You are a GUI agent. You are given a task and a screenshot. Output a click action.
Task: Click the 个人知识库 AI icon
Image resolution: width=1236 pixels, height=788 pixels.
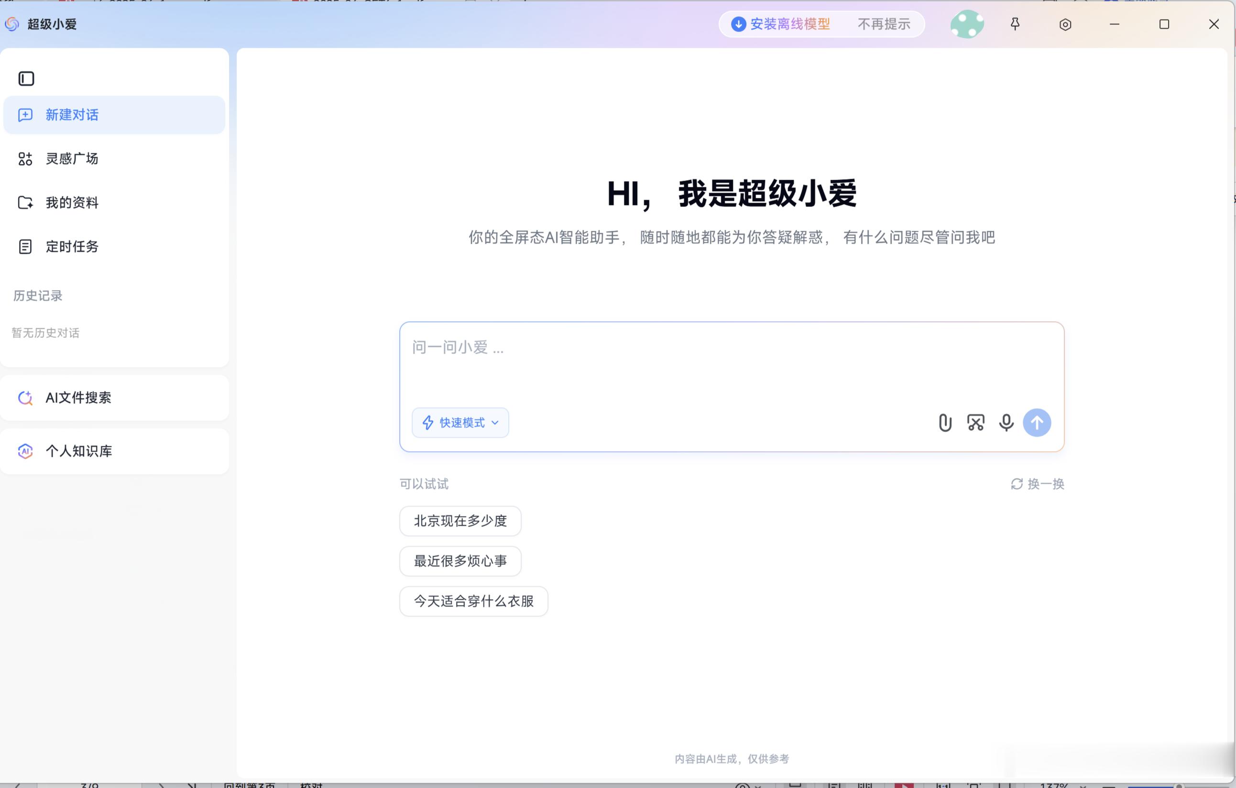25,451
